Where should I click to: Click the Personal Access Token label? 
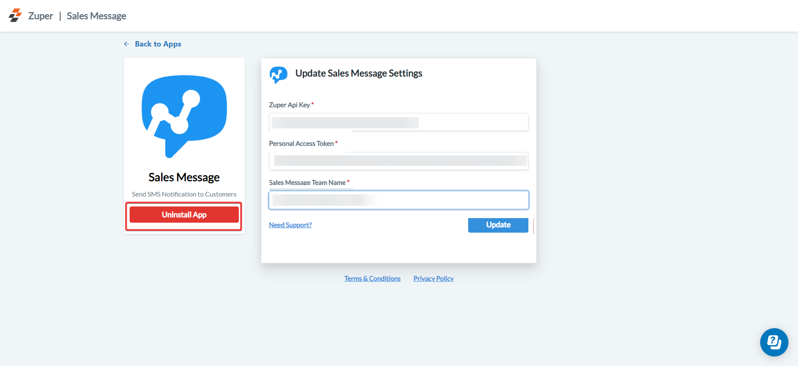[x=301, y=144]
